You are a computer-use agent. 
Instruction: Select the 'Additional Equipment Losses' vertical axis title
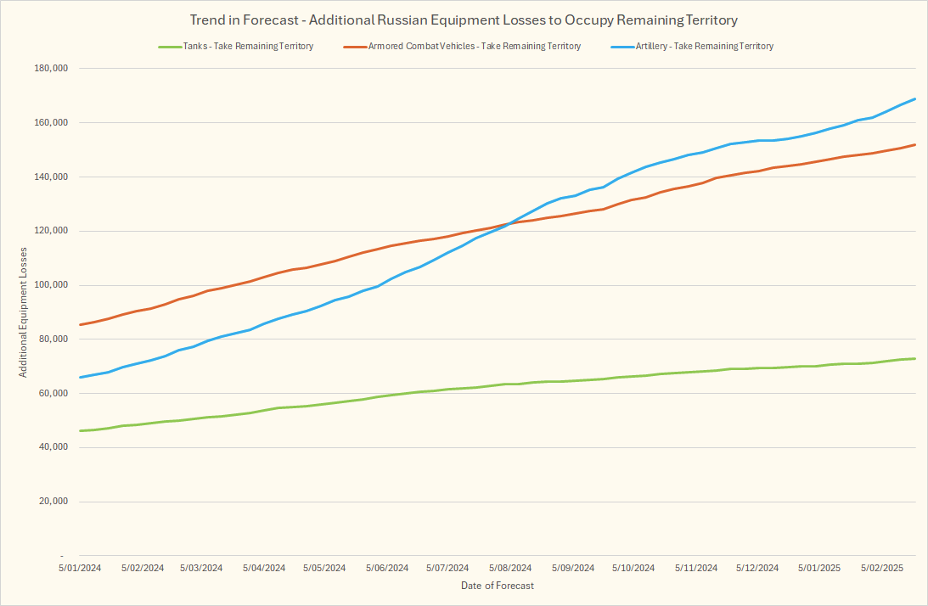[x=24, y=311]
